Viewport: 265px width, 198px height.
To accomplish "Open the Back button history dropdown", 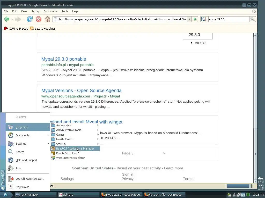I will 12,19.
